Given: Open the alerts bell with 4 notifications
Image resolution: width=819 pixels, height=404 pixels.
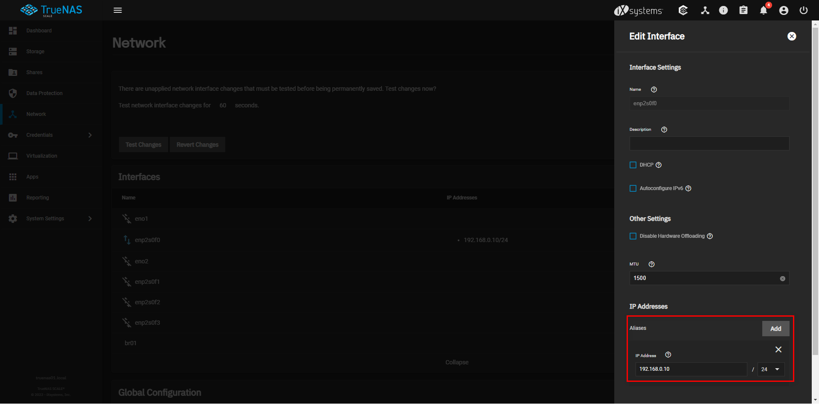Looking at the screenshot, I should [764, 10].
